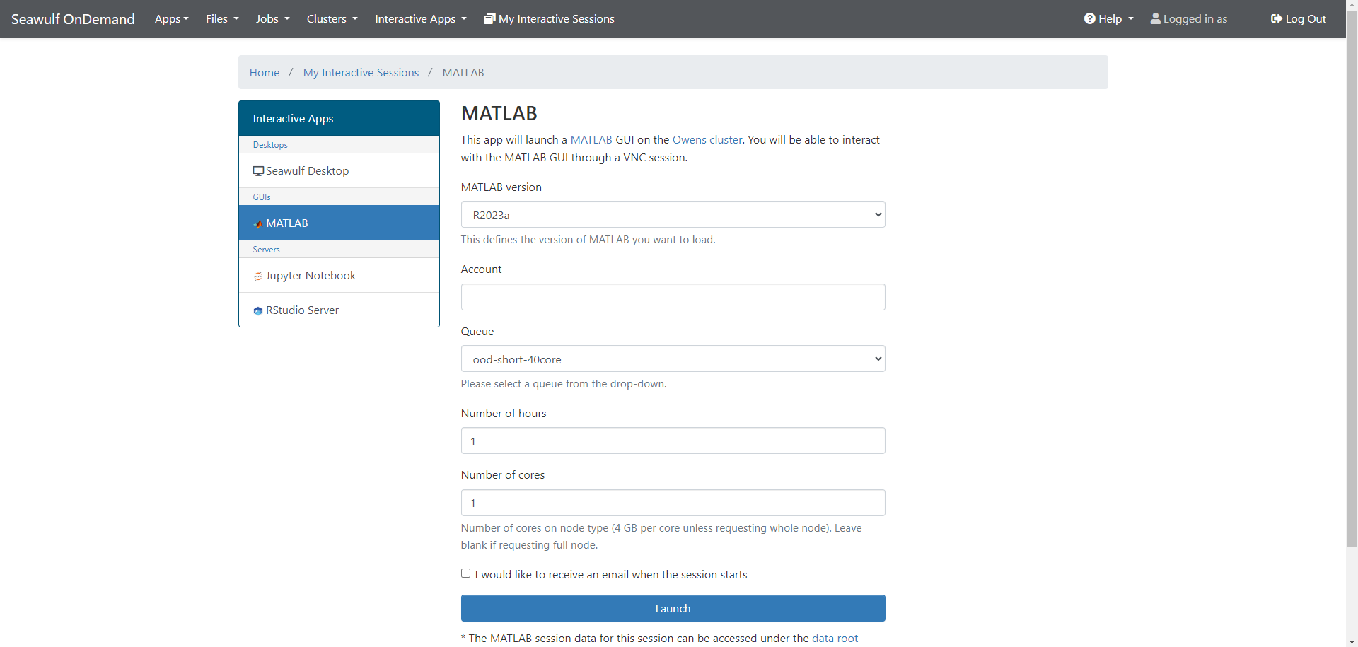The image size is (1358, 647).
Task: Click the 'Queue' field label
Action: 477,331
